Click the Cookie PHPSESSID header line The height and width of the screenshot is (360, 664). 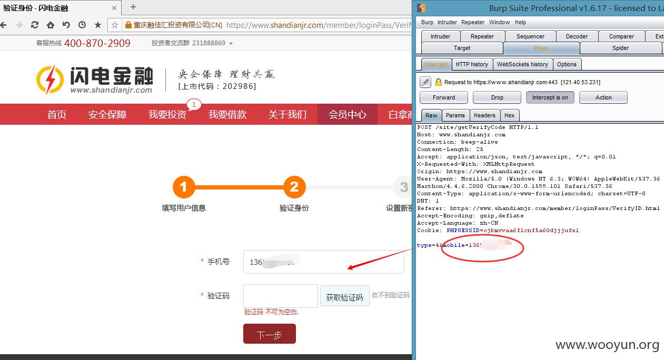pos(498,230)
